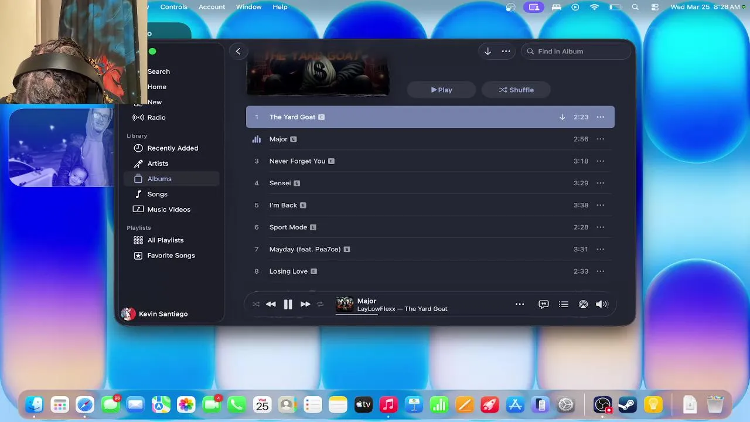Open more options for Losing Love
Viewport: 750px width, 422px height.
(x=601, y=271)
